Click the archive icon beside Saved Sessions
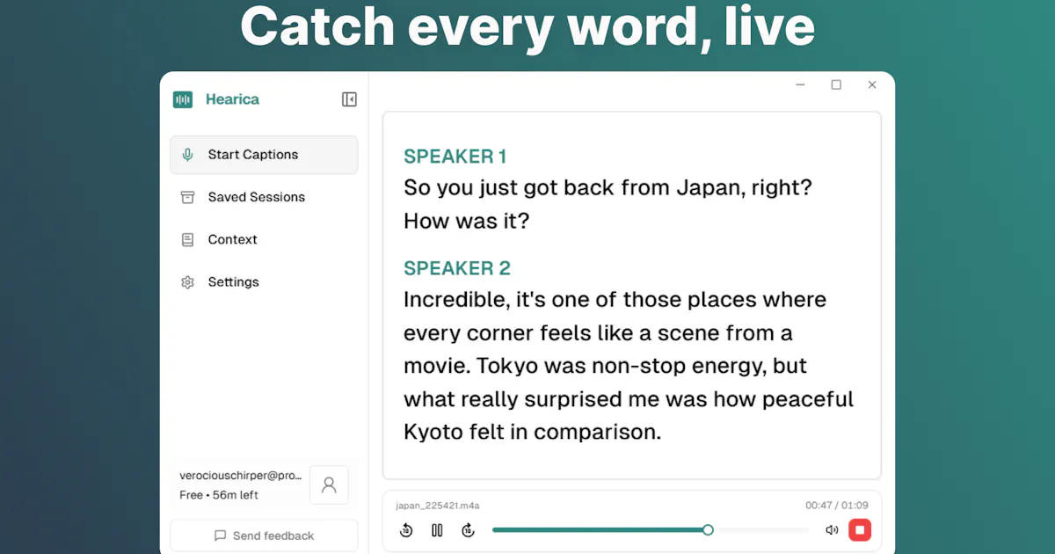This screenshot has width=1055, height=554. click(x=187, y=197)
